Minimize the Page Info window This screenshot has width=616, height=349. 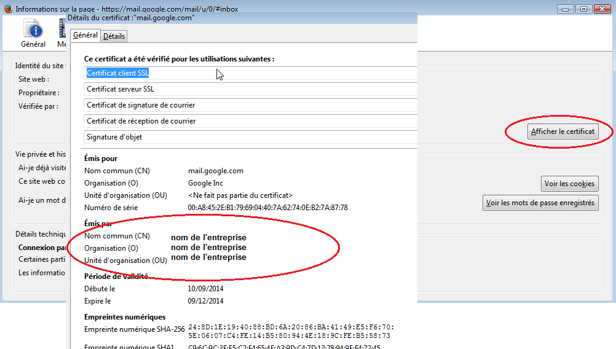[x=566, y=9]
